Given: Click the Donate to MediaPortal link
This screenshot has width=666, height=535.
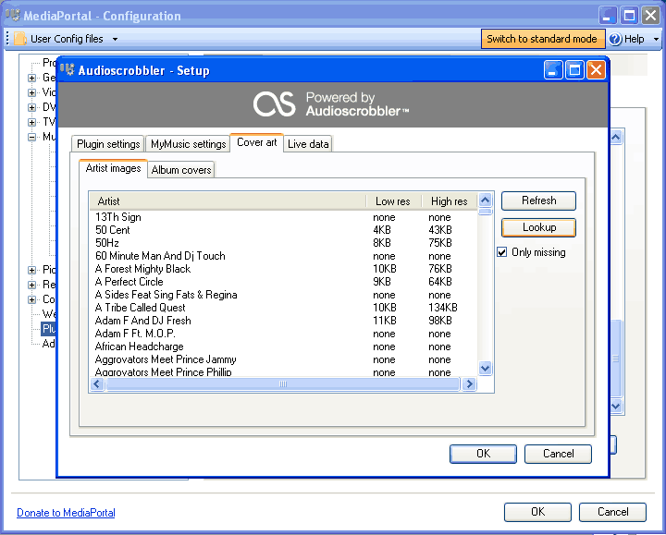Looking at the screenshot, I should (x=66, y=513).
